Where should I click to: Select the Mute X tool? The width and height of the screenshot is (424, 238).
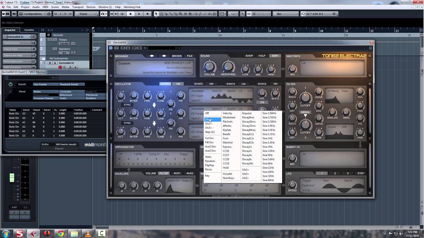(x=185, y=14)
